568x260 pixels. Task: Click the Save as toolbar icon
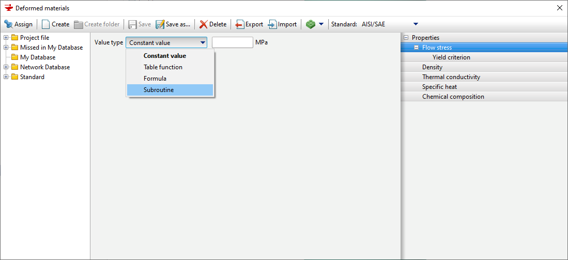click(x=160, y=24)
